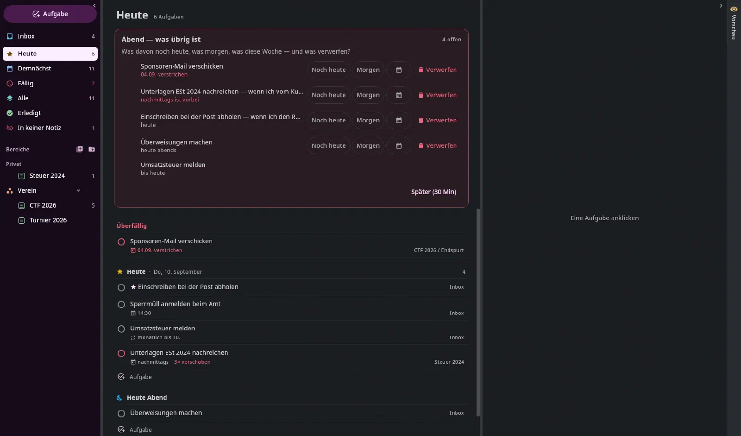The height and width of the screenshot is (436, 741).
Task: Click add folder icon next to Bereiche
Action: point(92,149)
